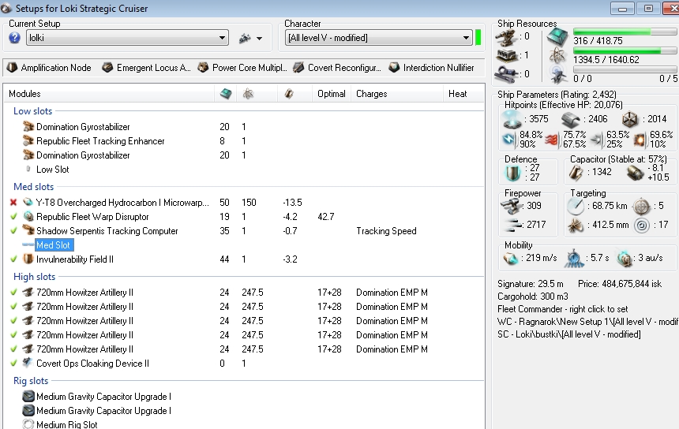679x429 pixels.
Task: Click the shield hitpoints icon
Action: coord(512,119)
